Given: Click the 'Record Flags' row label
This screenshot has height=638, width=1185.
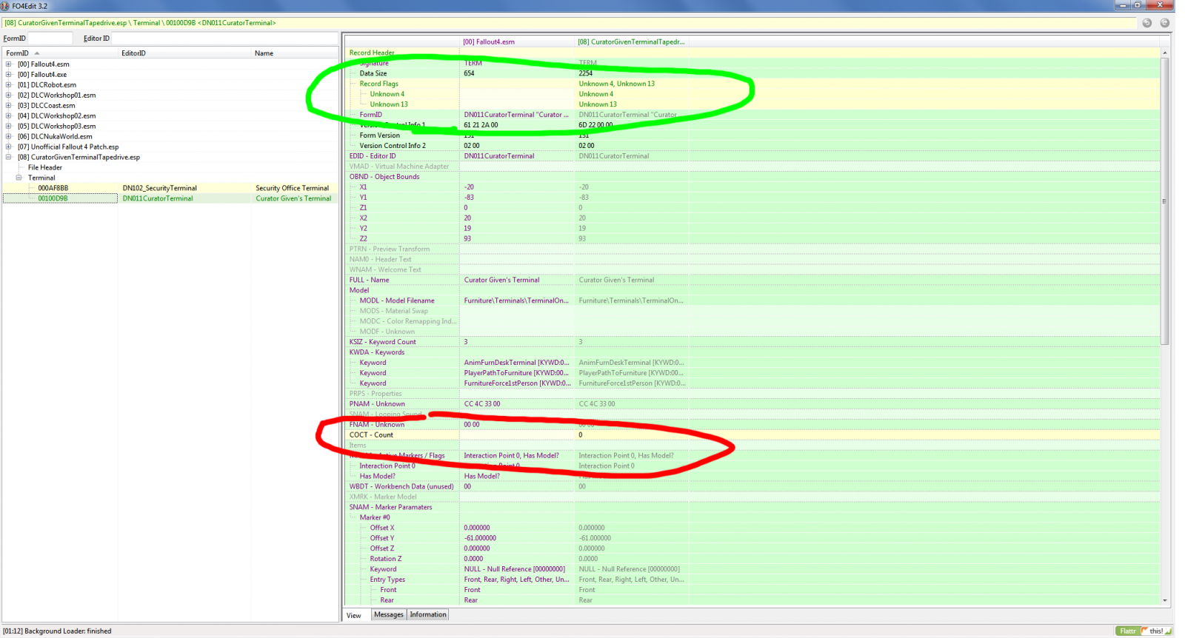Looking at the screenshot, I should [x=378, y=84].
